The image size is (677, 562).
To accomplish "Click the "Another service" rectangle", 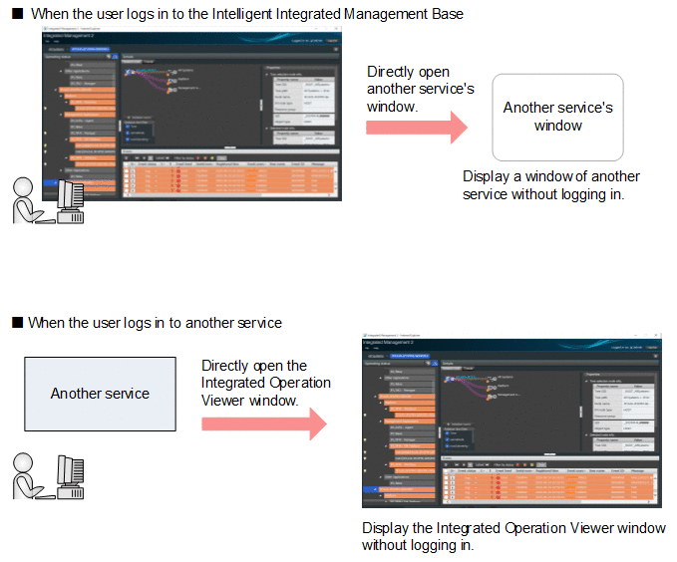I will 100,394.
